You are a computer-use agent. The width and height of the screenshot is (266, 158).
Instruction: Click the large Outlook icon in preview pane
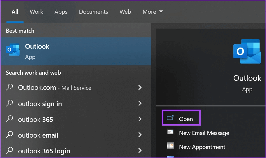247,51
